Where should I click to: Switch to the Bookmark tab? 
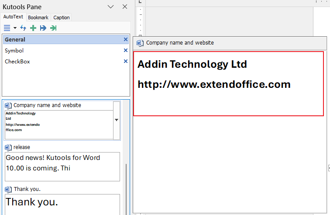pyautogui.click(x=38, y=17)
